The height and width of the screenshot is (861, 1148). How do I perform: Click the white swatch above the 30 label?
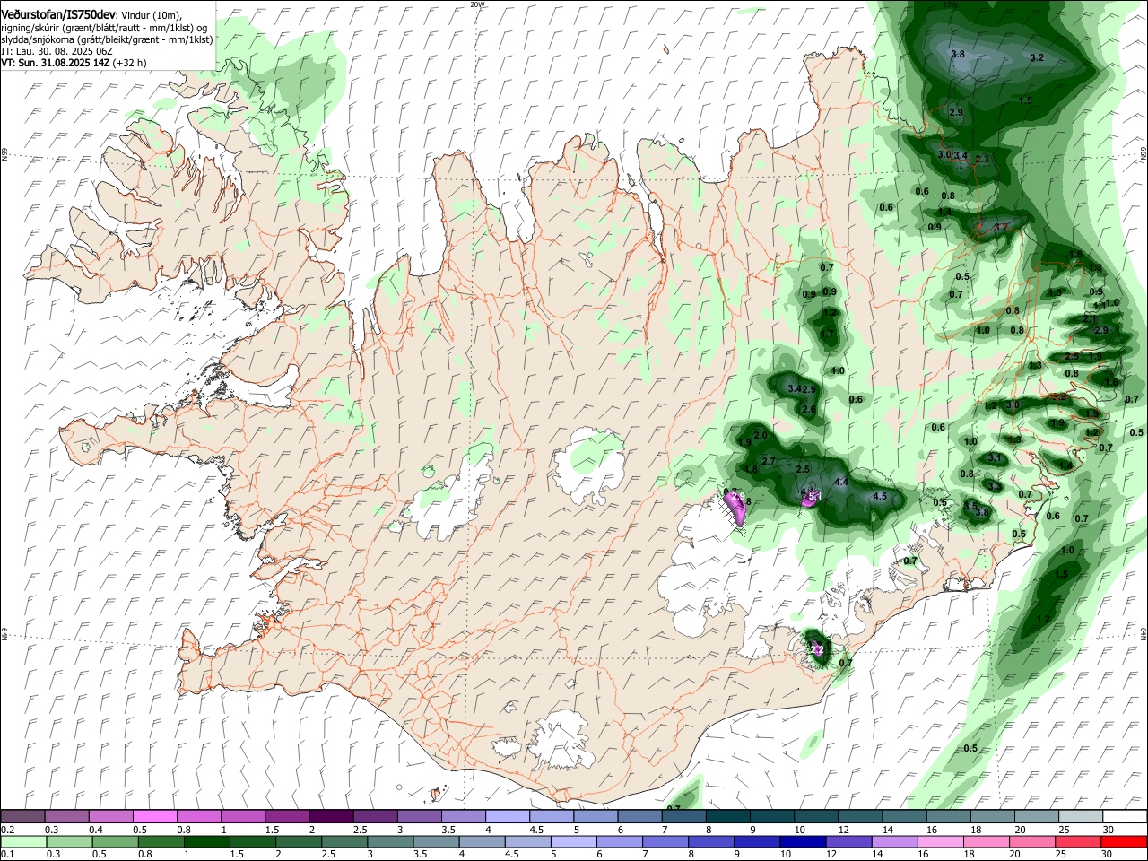click(1124, 816)
